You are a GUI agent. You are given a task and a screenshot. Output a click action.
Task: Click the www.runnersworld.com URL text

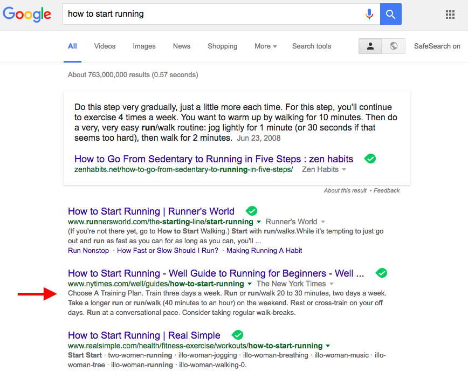161,222
